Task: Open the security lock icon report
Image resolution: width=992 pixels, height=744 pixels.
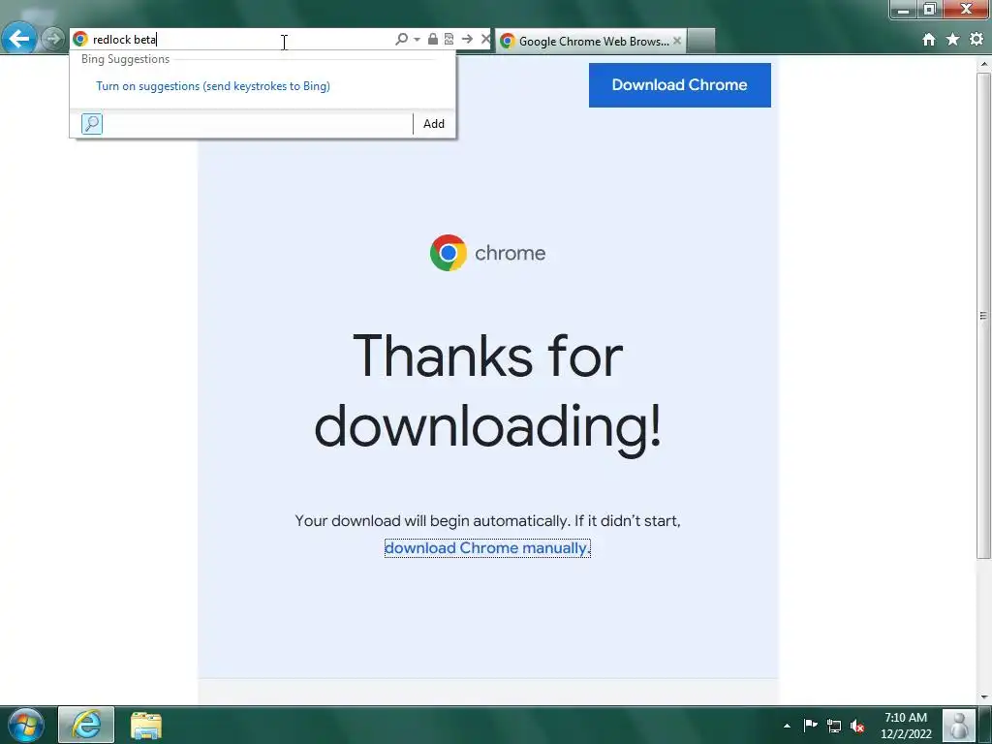Action: [433, 39]
